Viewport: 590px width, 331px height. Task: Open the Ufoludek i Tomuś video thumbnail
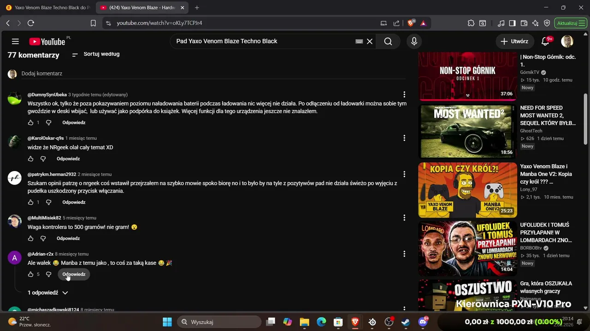click(x=467, y=248)
